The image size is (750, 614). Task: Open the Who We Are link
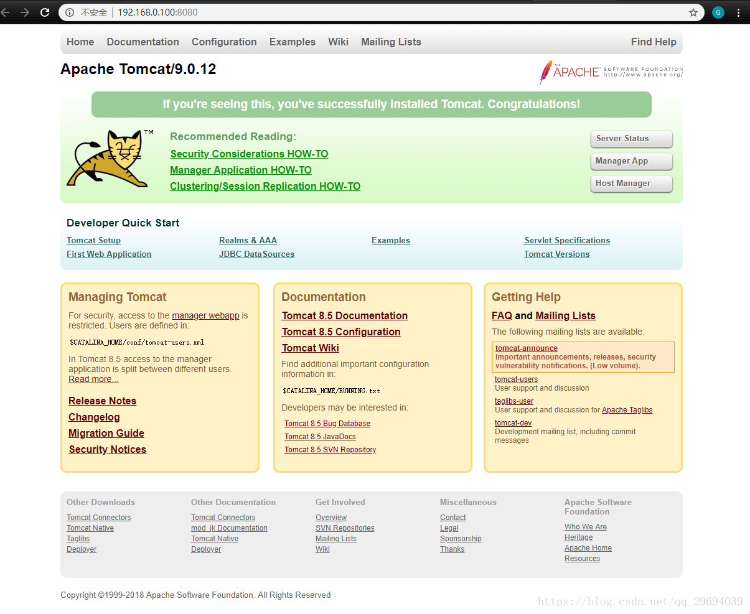[586, 527]
